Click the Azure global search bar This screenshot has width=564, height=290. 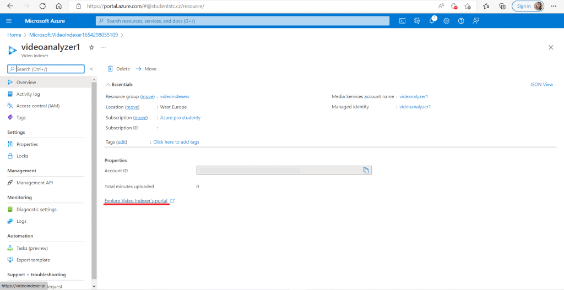coord(242,21)
